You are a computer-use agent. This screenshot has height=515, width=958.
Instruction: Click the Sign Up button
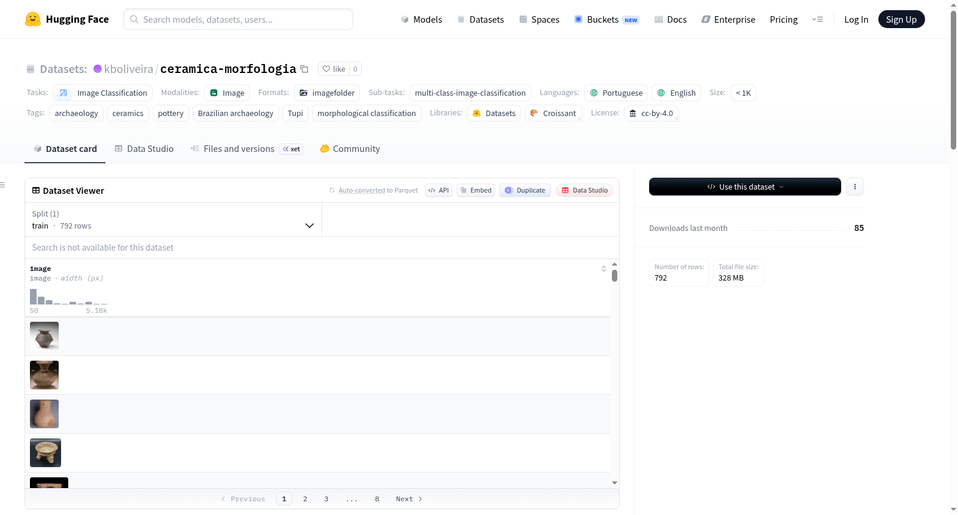click(x=901, y=19)
